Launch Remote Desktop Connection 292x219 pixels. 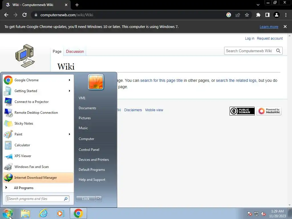pyautogui.click(x=38, y=112)
